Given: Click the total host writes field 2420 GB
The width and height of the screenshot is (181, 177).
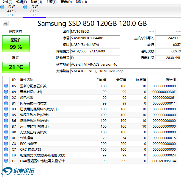Looking at the screenshot, I should 168,38.
